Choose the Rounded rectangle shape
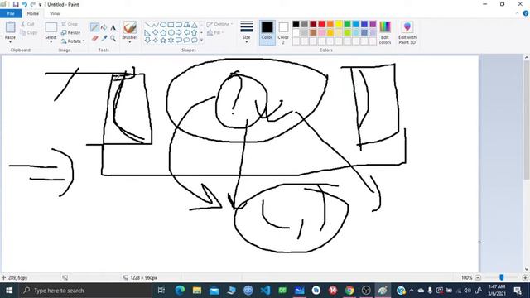Viewport: 530px width, 298px height. [x=179, y=25]
